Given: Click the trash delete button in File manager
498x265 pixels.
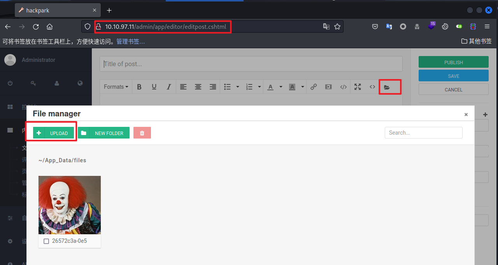Looking at the screenshot, I should point(142,133).
